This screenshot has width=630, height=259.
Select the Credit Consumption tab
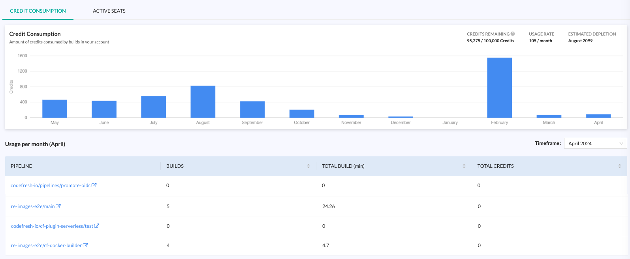coord(38,11)
